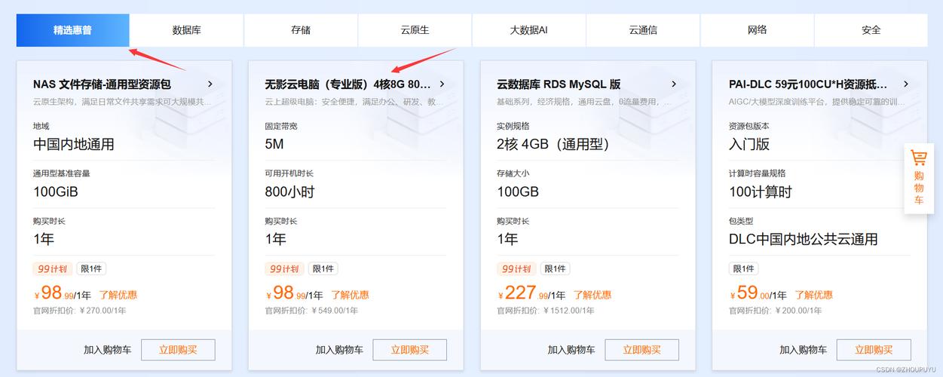Click the 官网折扣价 ¥200.00/1年 text
943x377 pixels.
[x=776, y=310]
